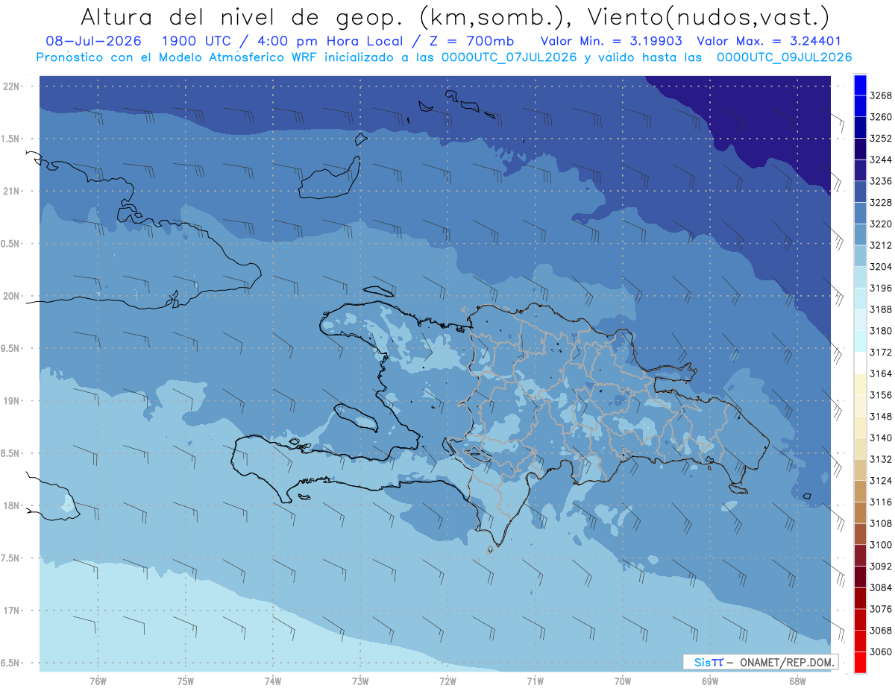Click the "ONAMET/REP.DOM." credit label
This screenshot has width=895, height=691.
coord(788,662)
